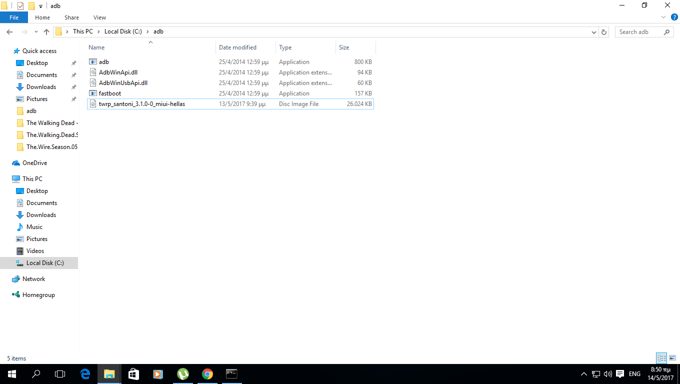Image resolution: width=680 pixels, height=384 pixels.
Task: Open the address bar history dropdown
Action: (593, 31)
